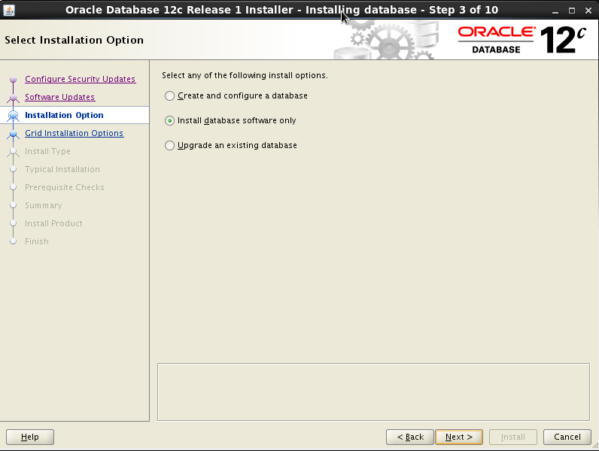Click the Software Updates step marker icon
This screenshot has height=451, width=599.
point(14,98)
